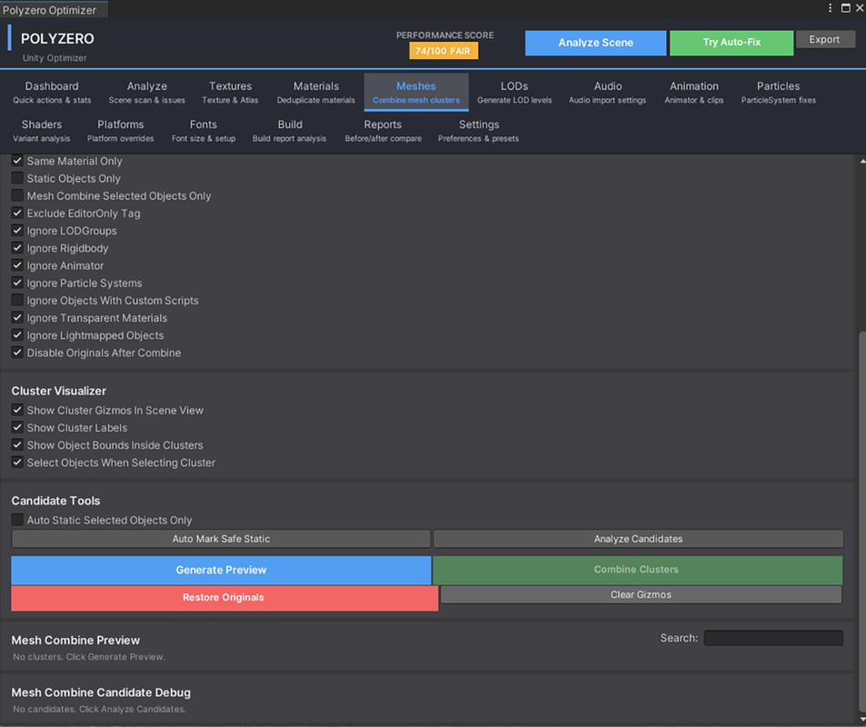866x727 pixels.
Task: Switch to the Settings tab
Action: [478, 131]
